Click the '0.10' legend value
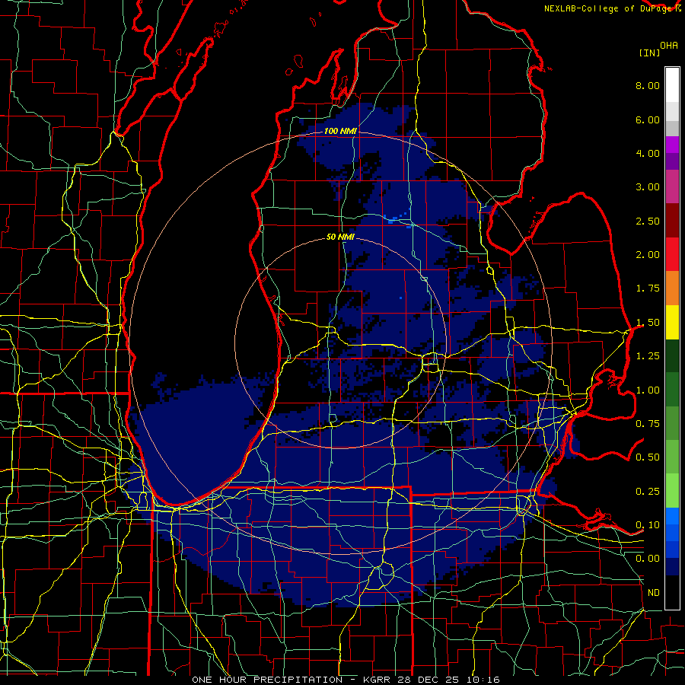 coord(648,524)
